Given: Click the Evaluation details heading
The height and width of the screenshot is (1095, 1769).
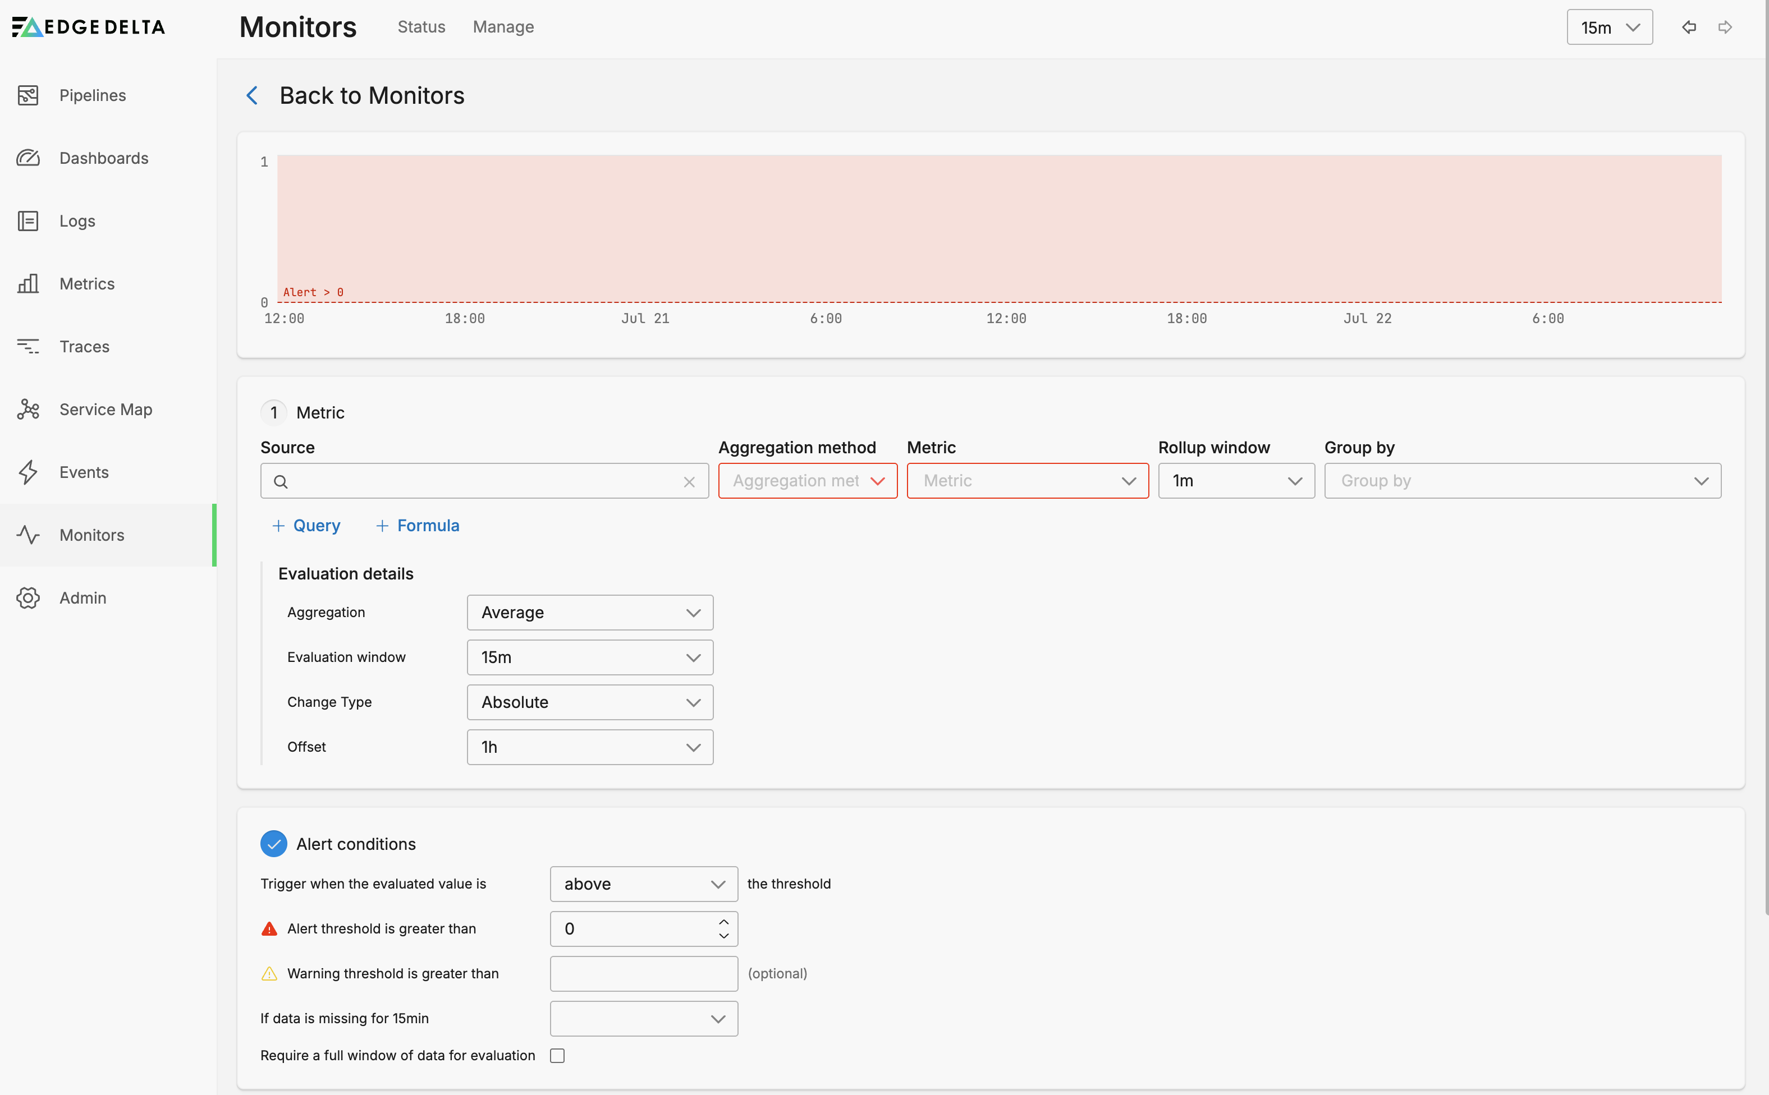Looking at the screenshot, I should [346, 573].
